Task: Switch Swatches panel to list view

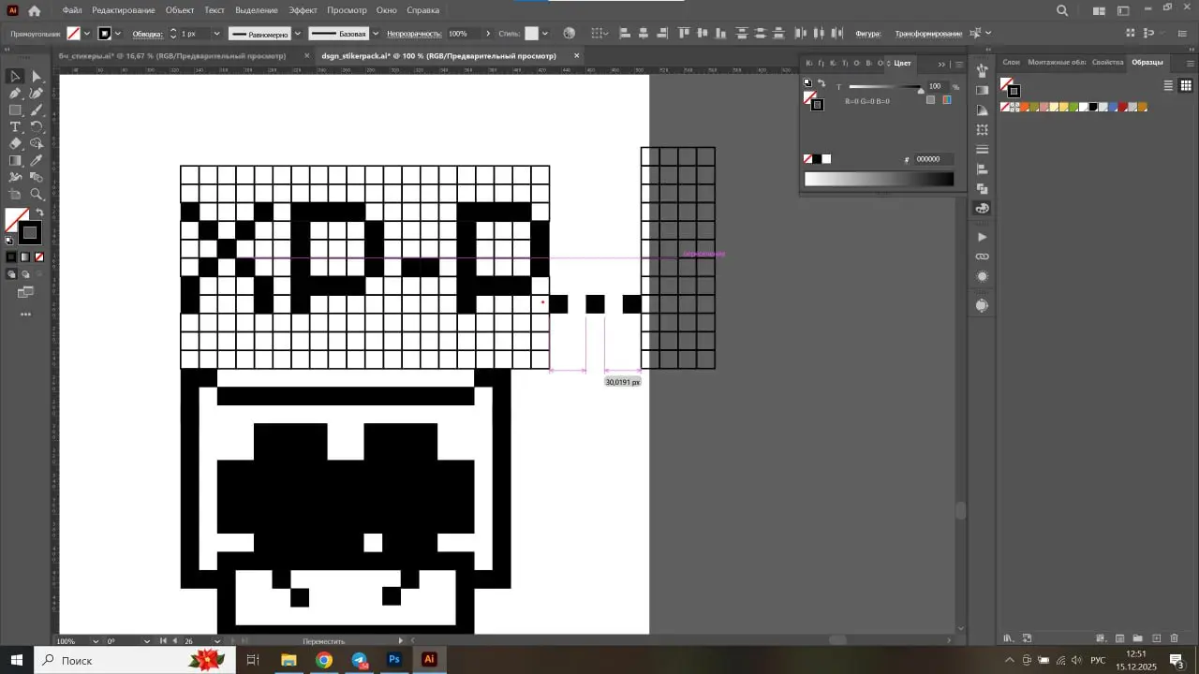Action: (x=1168, y=85)
